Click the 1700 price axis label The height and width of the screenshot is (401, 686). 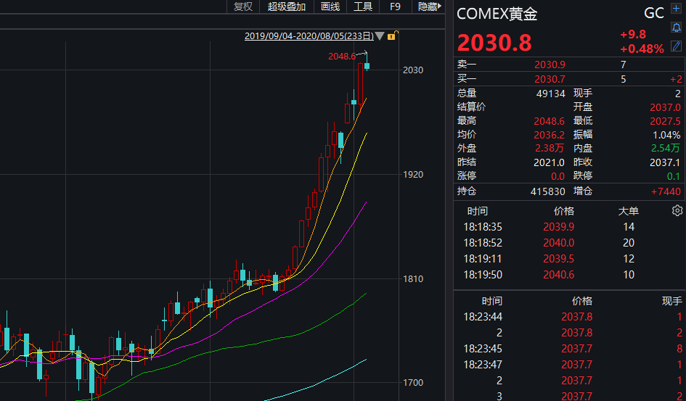pos(413,383)
